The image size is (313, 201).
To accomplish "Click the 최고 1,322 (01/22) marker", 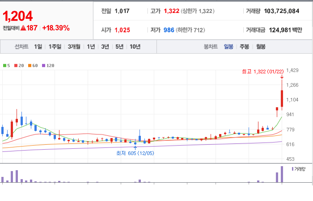I will pyautogui.click(x=263, y=71).
